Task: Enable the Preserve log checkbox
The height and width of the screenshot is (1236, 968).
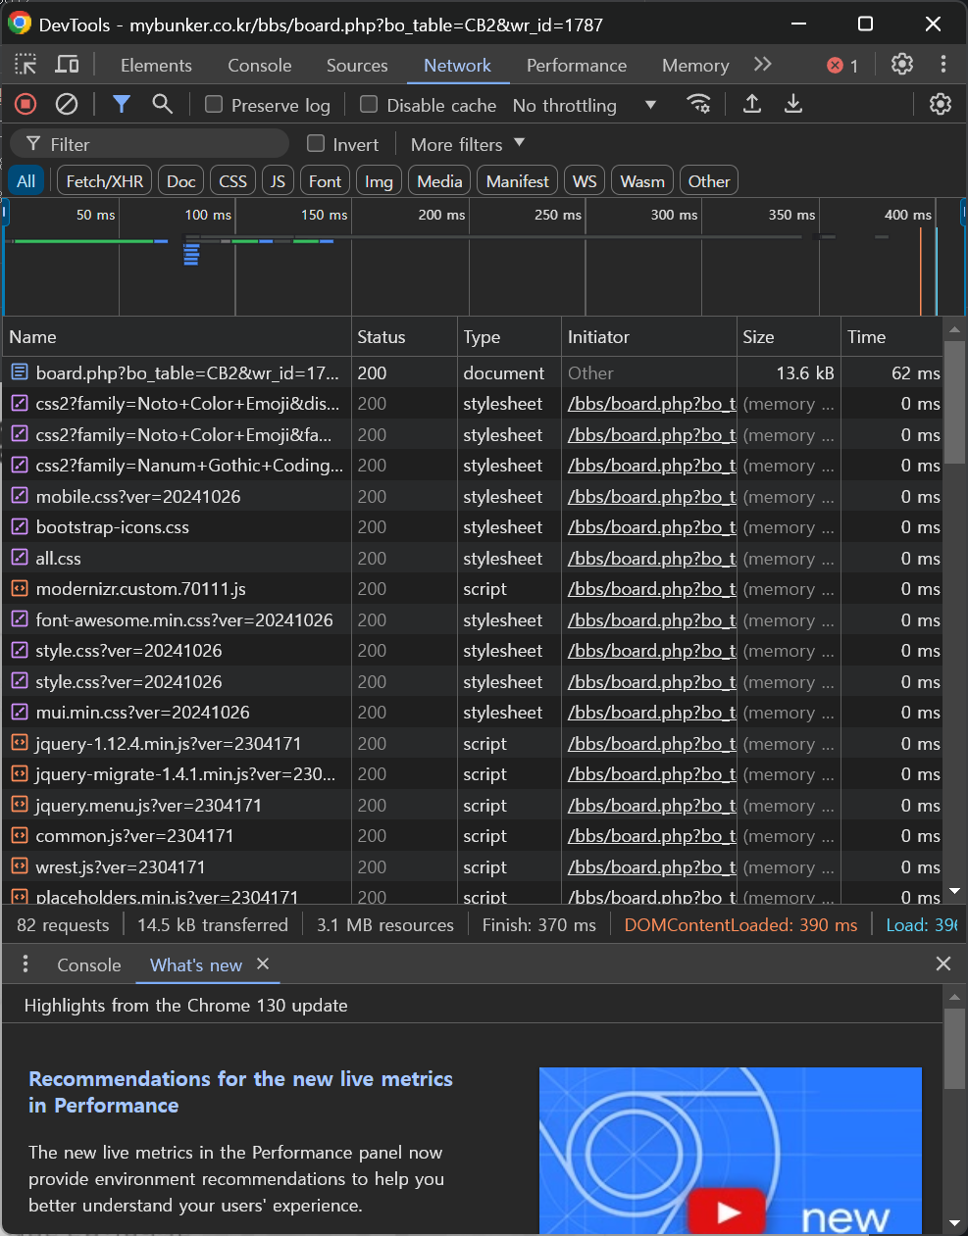Action: 214,105
